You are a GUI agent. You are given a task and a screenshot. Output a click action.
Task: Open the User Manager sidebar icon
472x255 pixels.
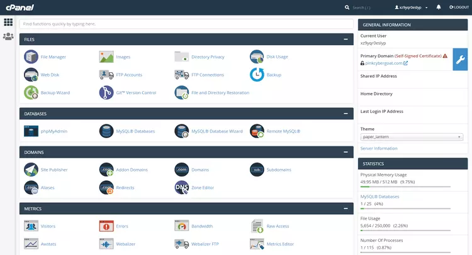(8, 36)
